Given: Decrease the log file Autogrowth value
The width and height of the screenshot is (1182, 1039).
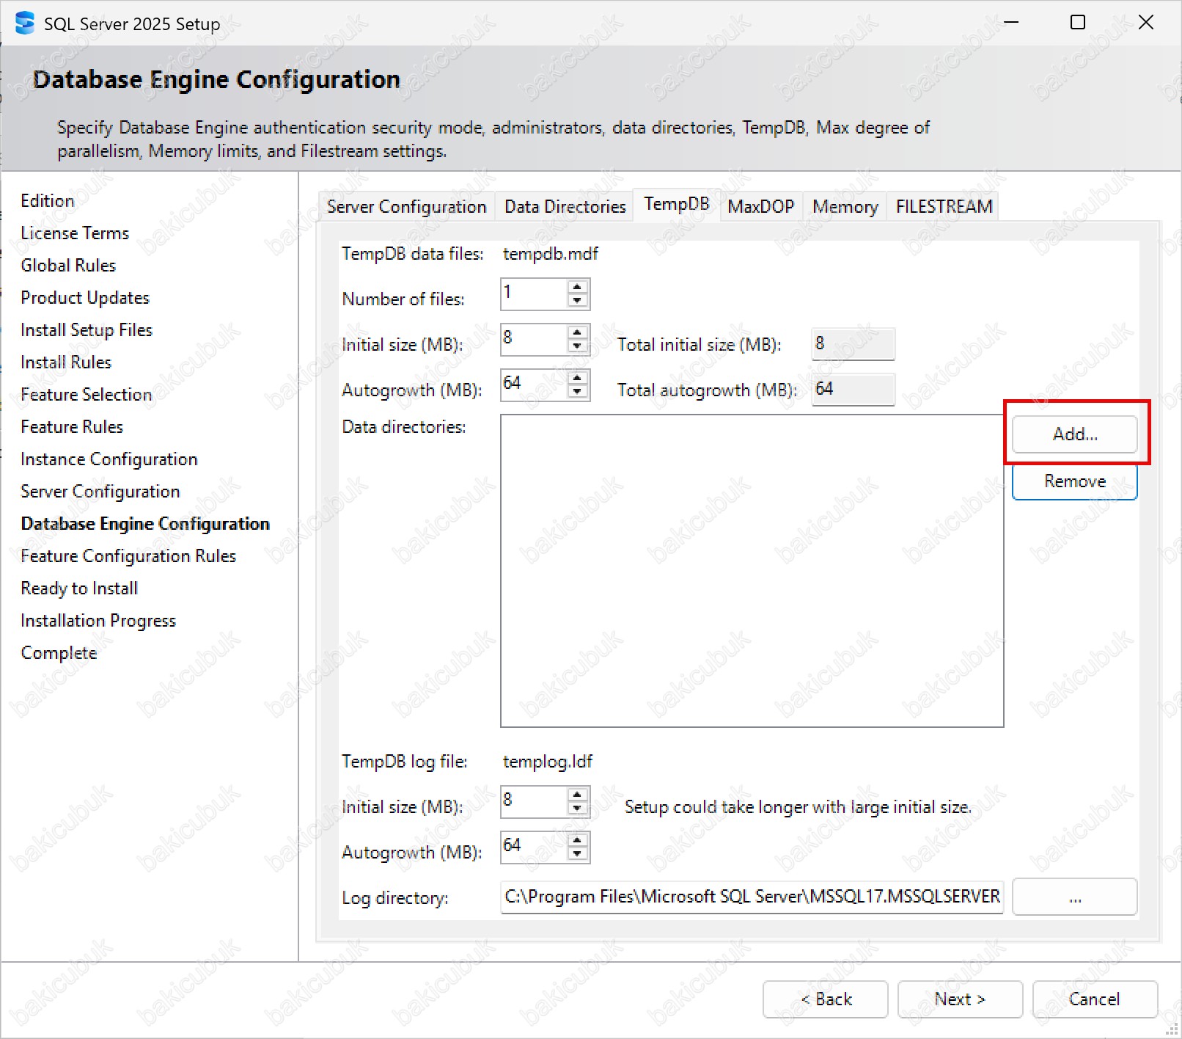Looking at the screenshot, I should (578, 854).
